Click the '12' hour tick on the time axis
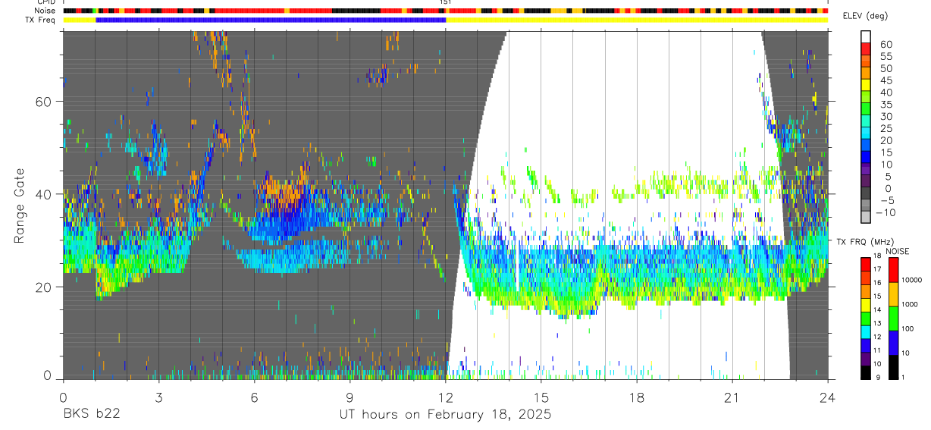Screen dimensions: 931x430 445,397
